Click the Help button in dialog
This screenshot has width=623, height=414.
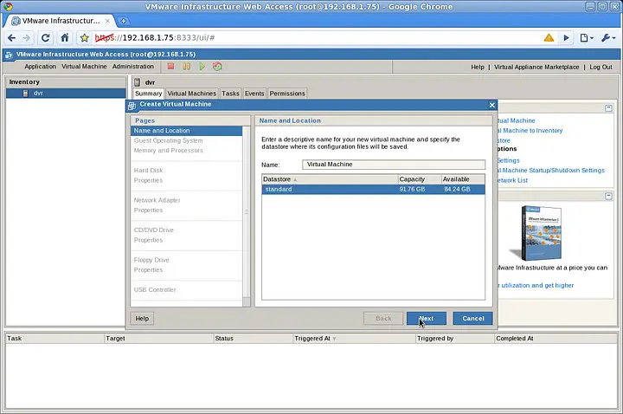coord(142,318)
